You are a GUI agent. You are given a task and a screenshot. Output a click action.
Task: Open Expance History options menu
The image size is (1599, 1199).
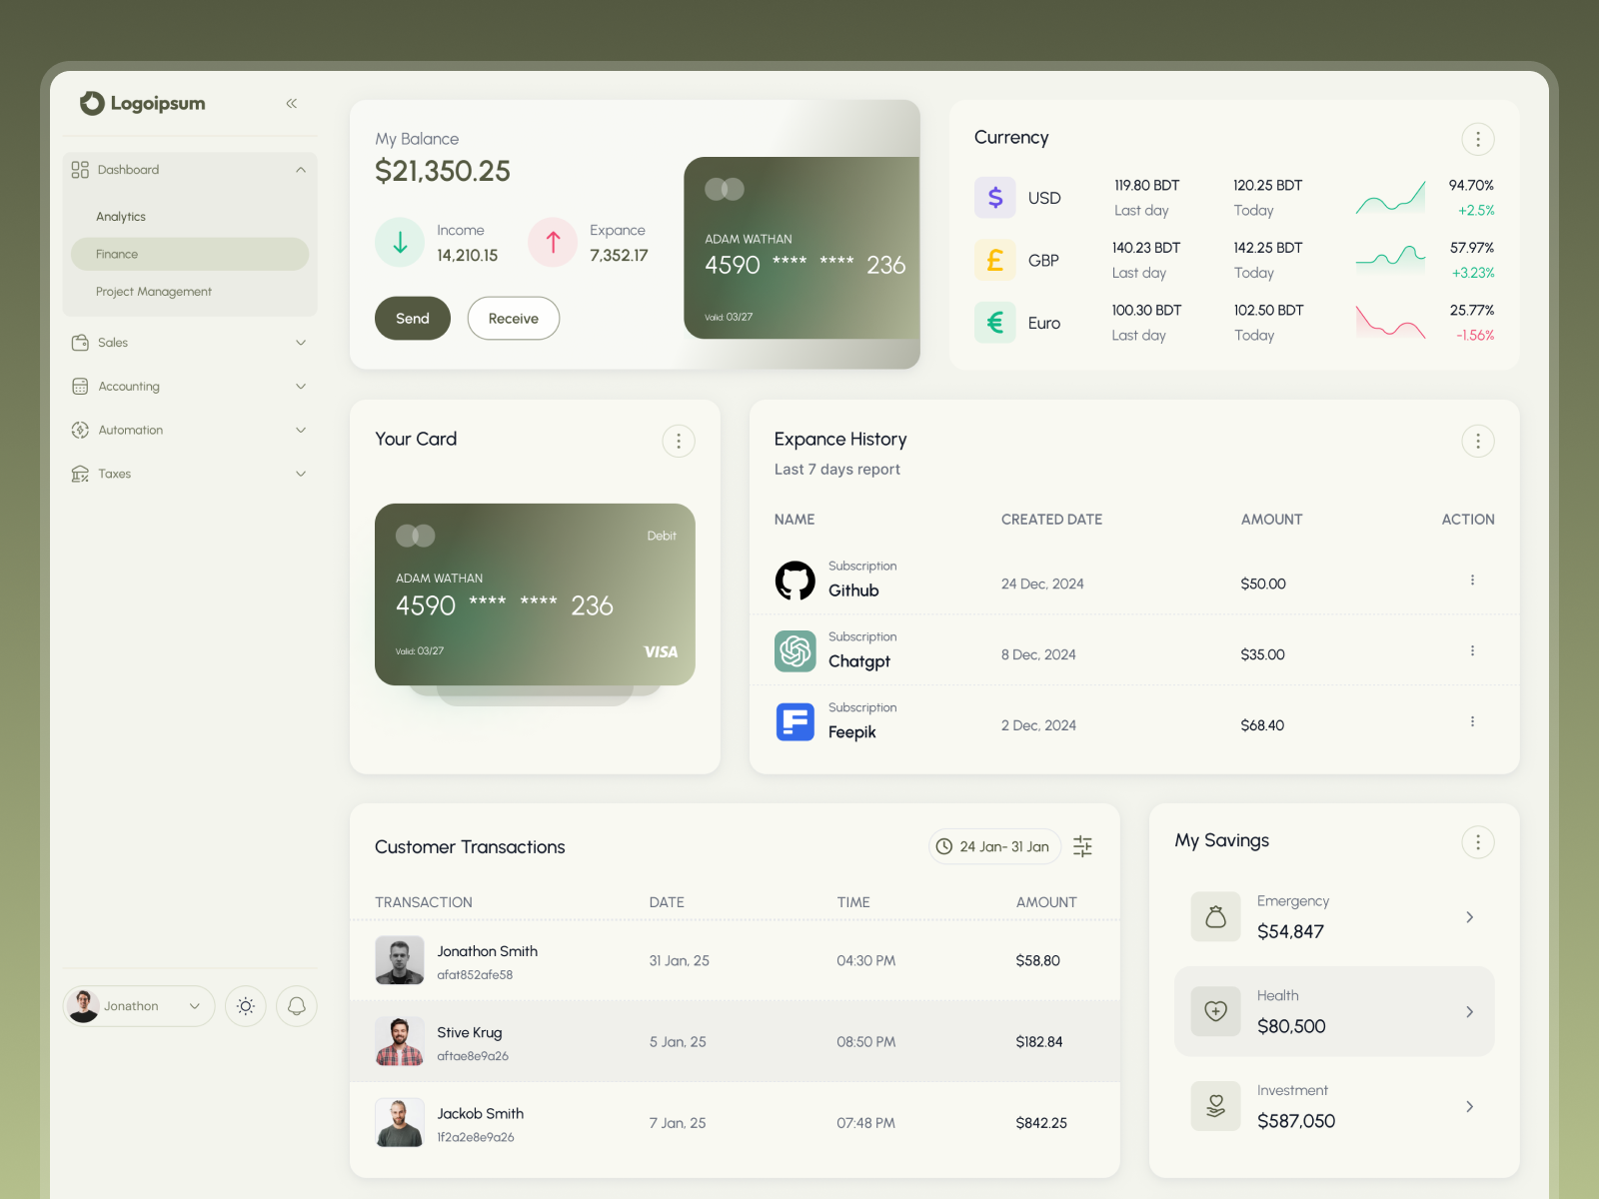click(x=1478, y=441)
